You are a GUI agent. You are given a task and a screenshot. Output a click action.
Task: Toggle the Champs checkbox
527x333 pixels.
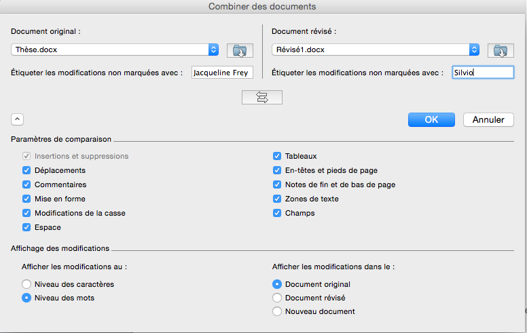(277, 213)
